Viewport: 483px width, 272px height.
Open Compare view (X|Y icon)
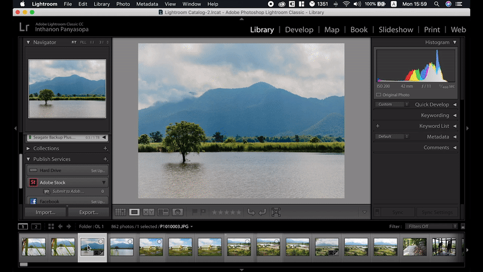point(149,212)
